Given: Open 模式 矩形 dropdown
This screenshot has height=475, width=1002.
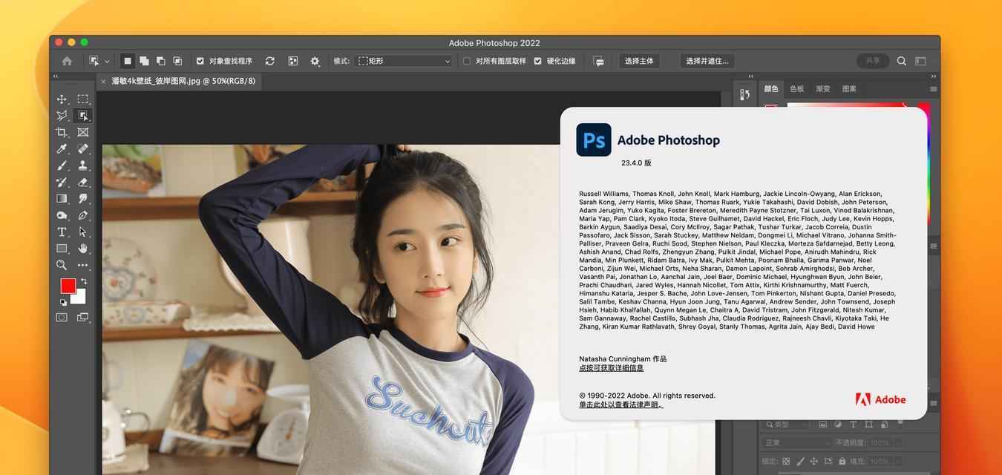Looking at the screenshot, I should click(403, 61).
